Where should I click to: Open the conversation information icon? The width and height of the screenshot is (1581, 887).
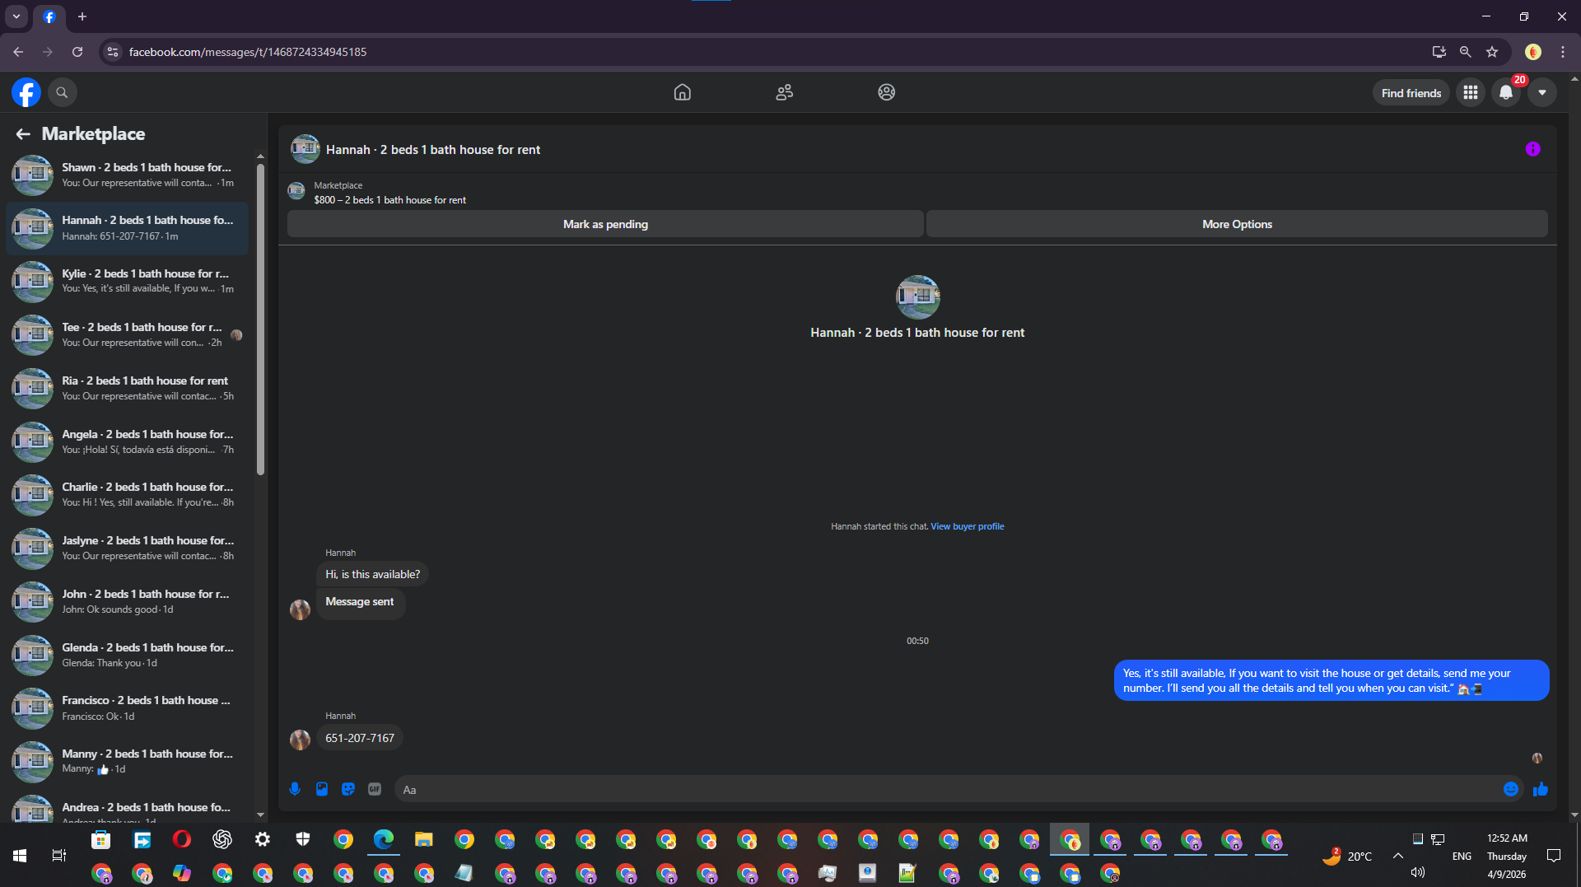pyautogui.click(x=1532, y=149)
